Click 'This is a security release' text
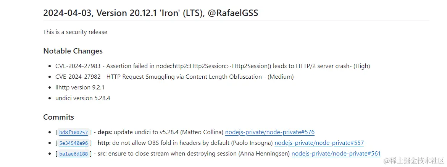Viewport: 447px width, 167px height. pos(75,32)
